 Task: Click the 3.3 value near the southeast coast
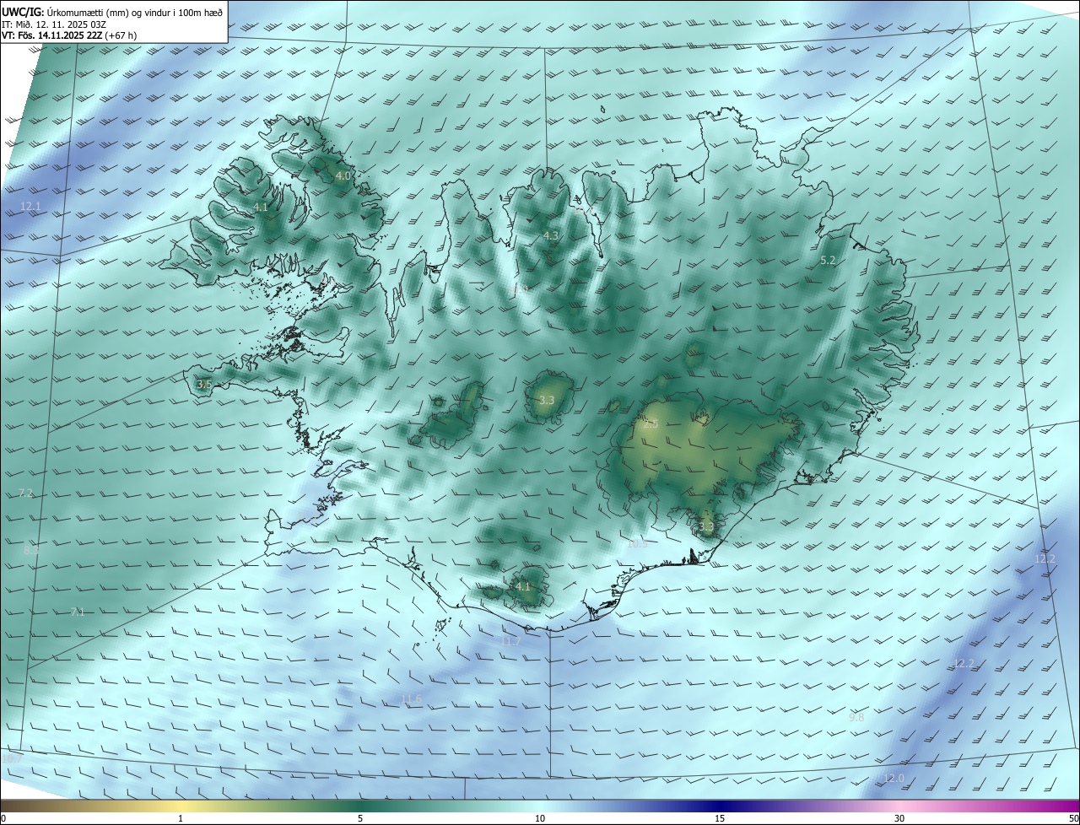tap(706, 527)
